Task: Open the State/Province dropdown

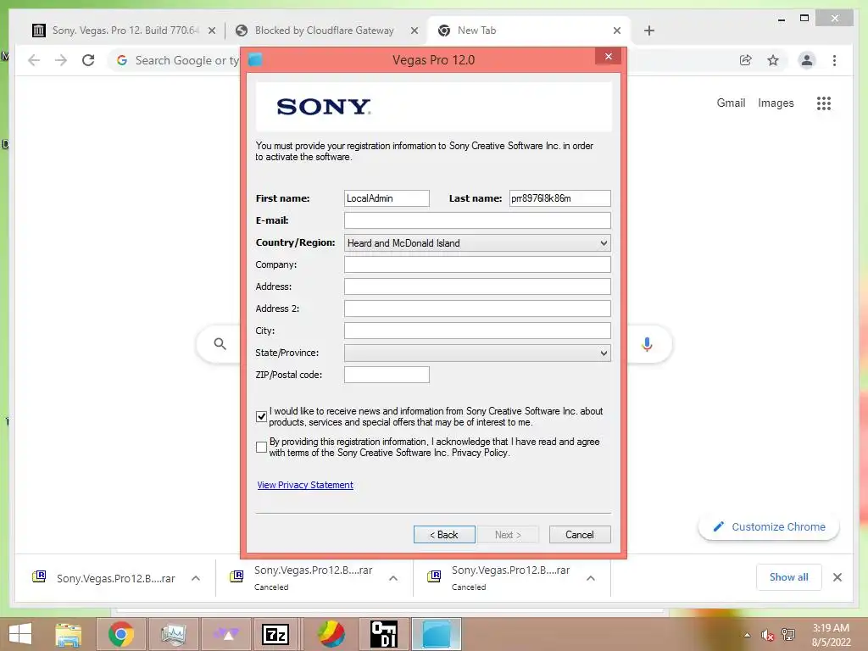Action: point(477,353)
